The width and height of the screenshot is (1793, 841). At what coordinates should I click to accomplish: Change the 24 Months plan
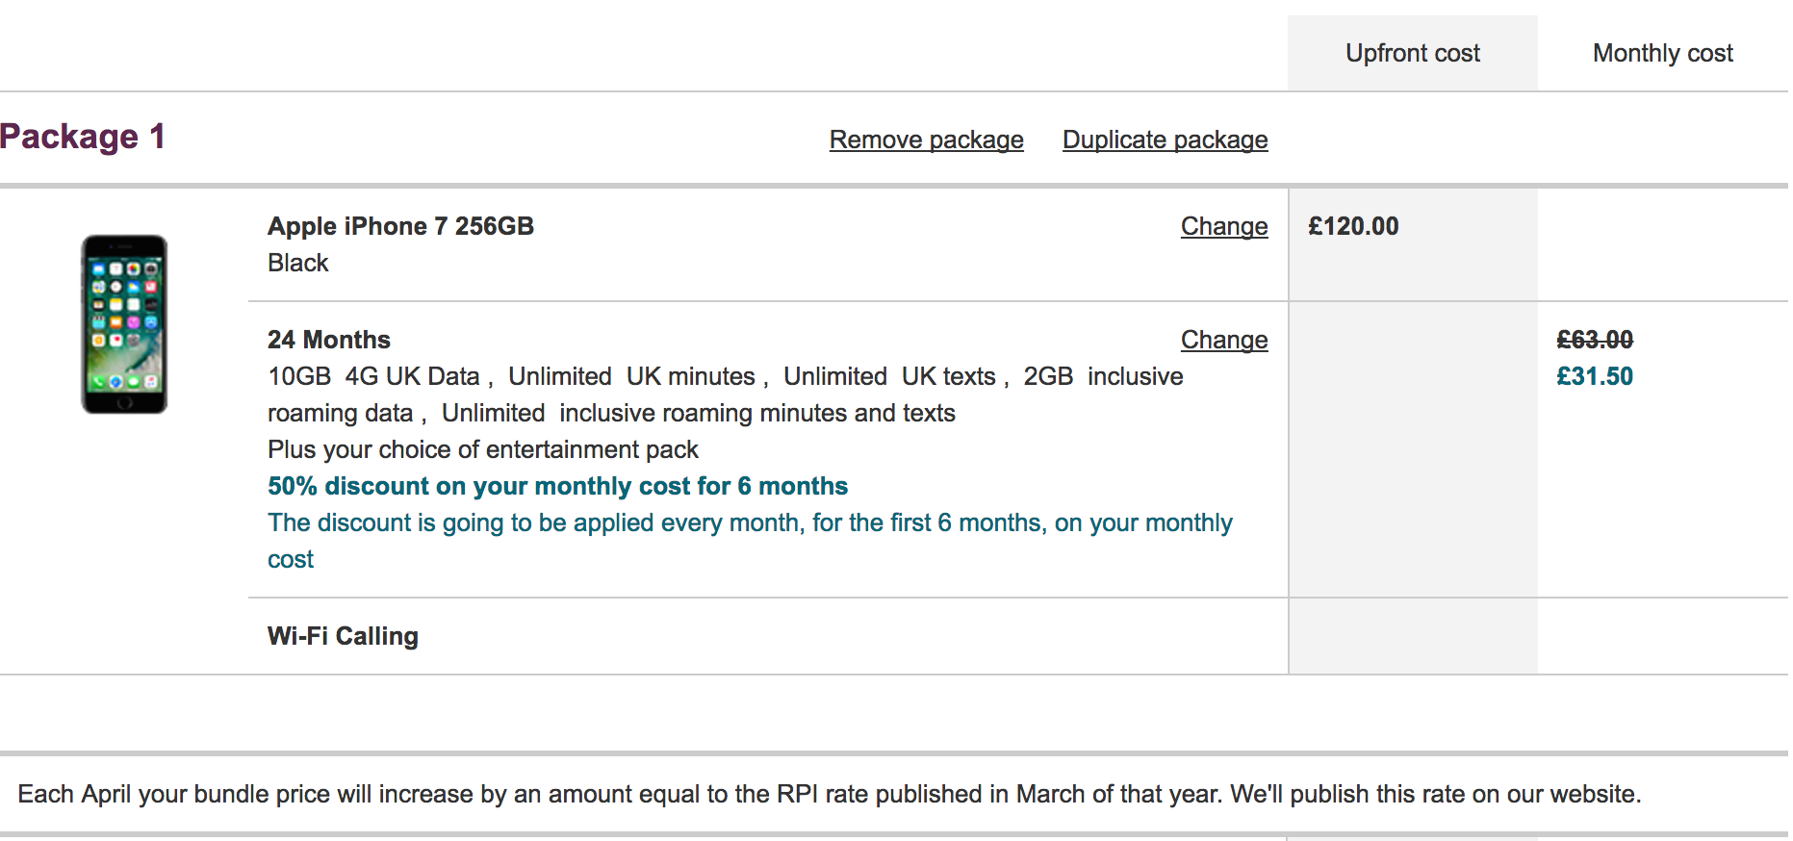pyautogui.click(x=1223, y=341)
